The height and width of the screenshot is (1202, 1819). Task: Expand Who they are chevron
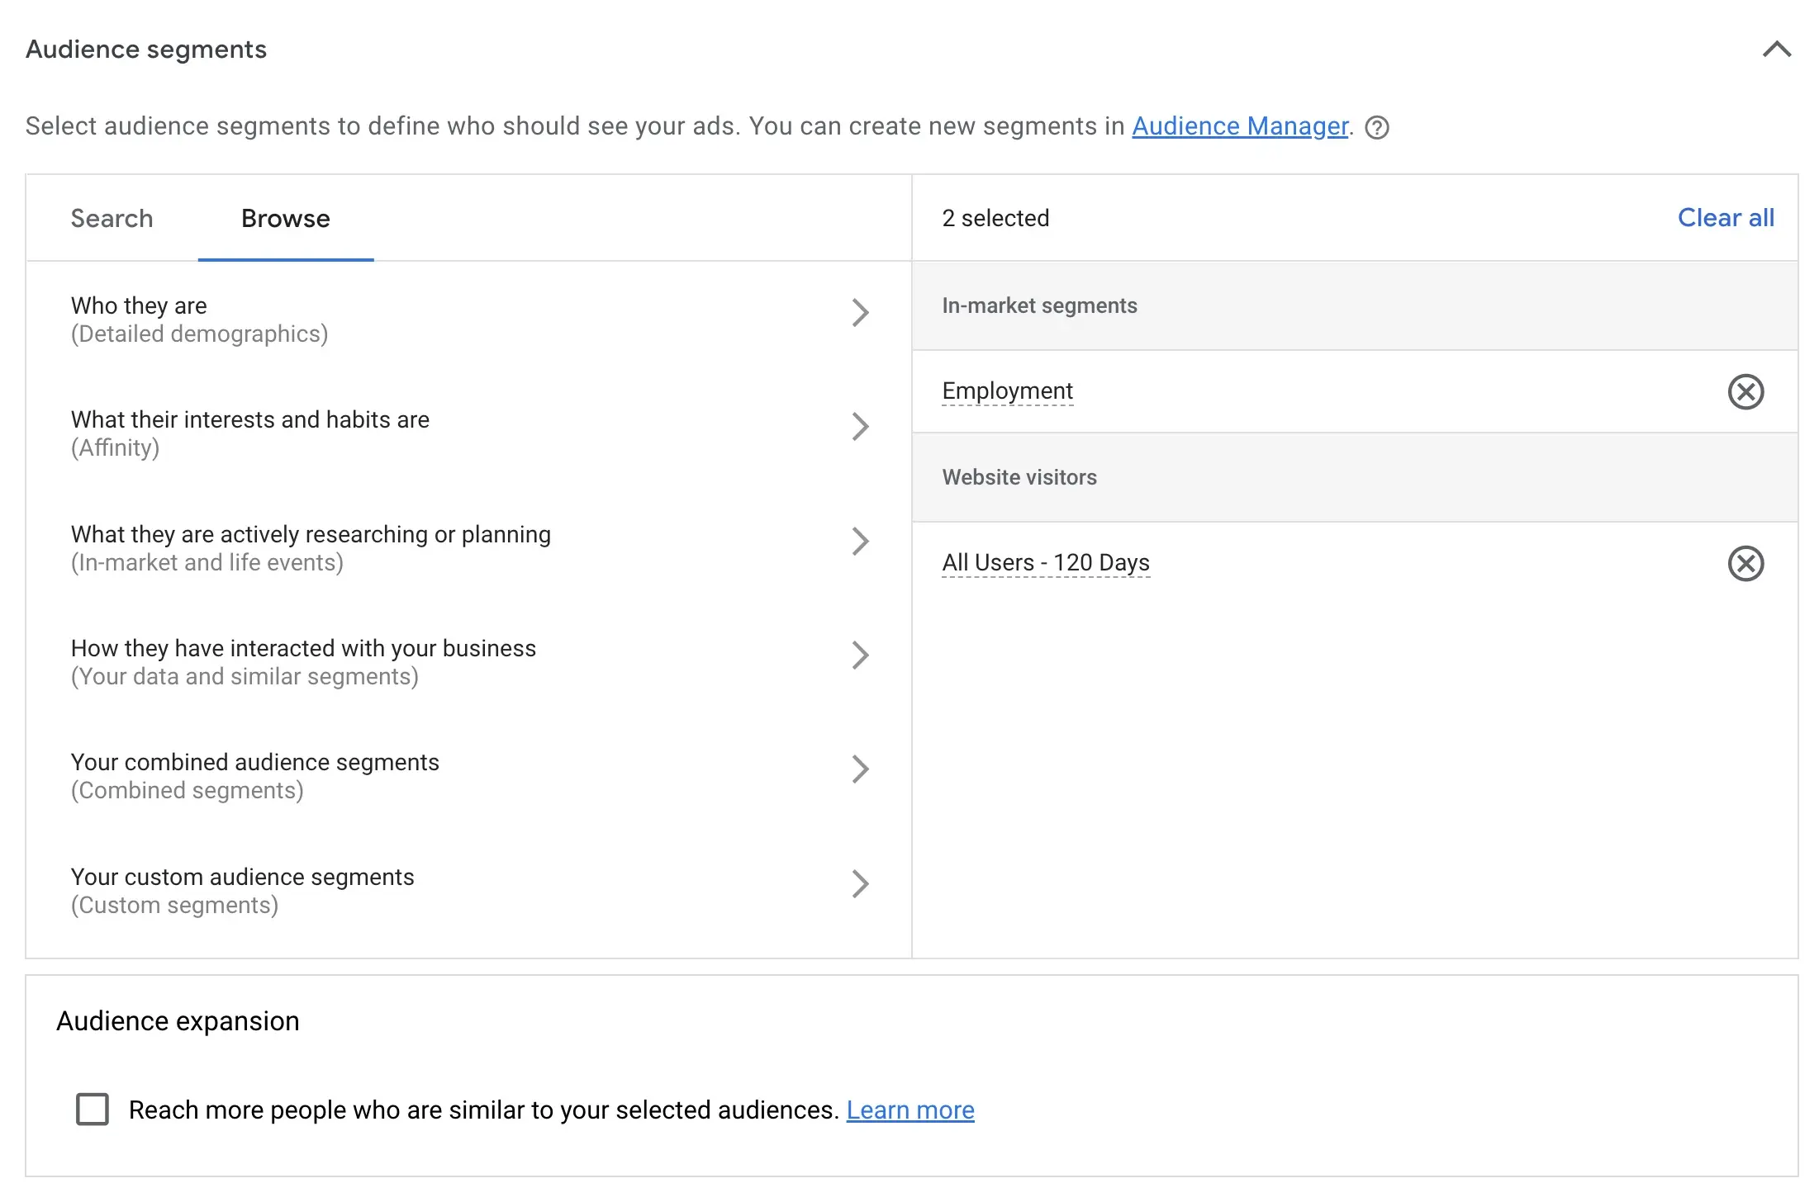[x=860, y=313]
